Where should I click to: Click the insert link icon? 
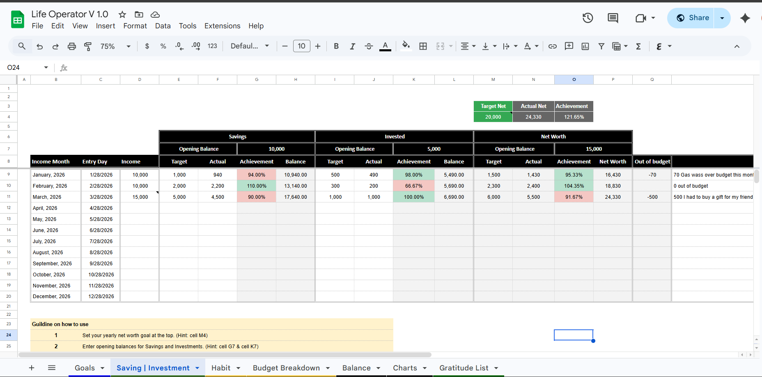coord(553,46)
